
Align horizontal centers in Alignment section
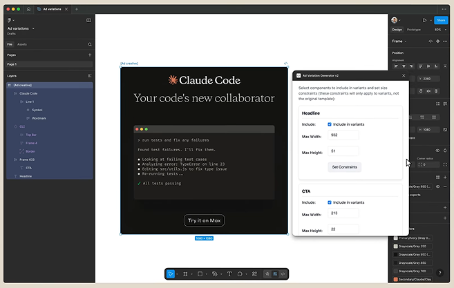pyautogui.click(x=404, y=66)
